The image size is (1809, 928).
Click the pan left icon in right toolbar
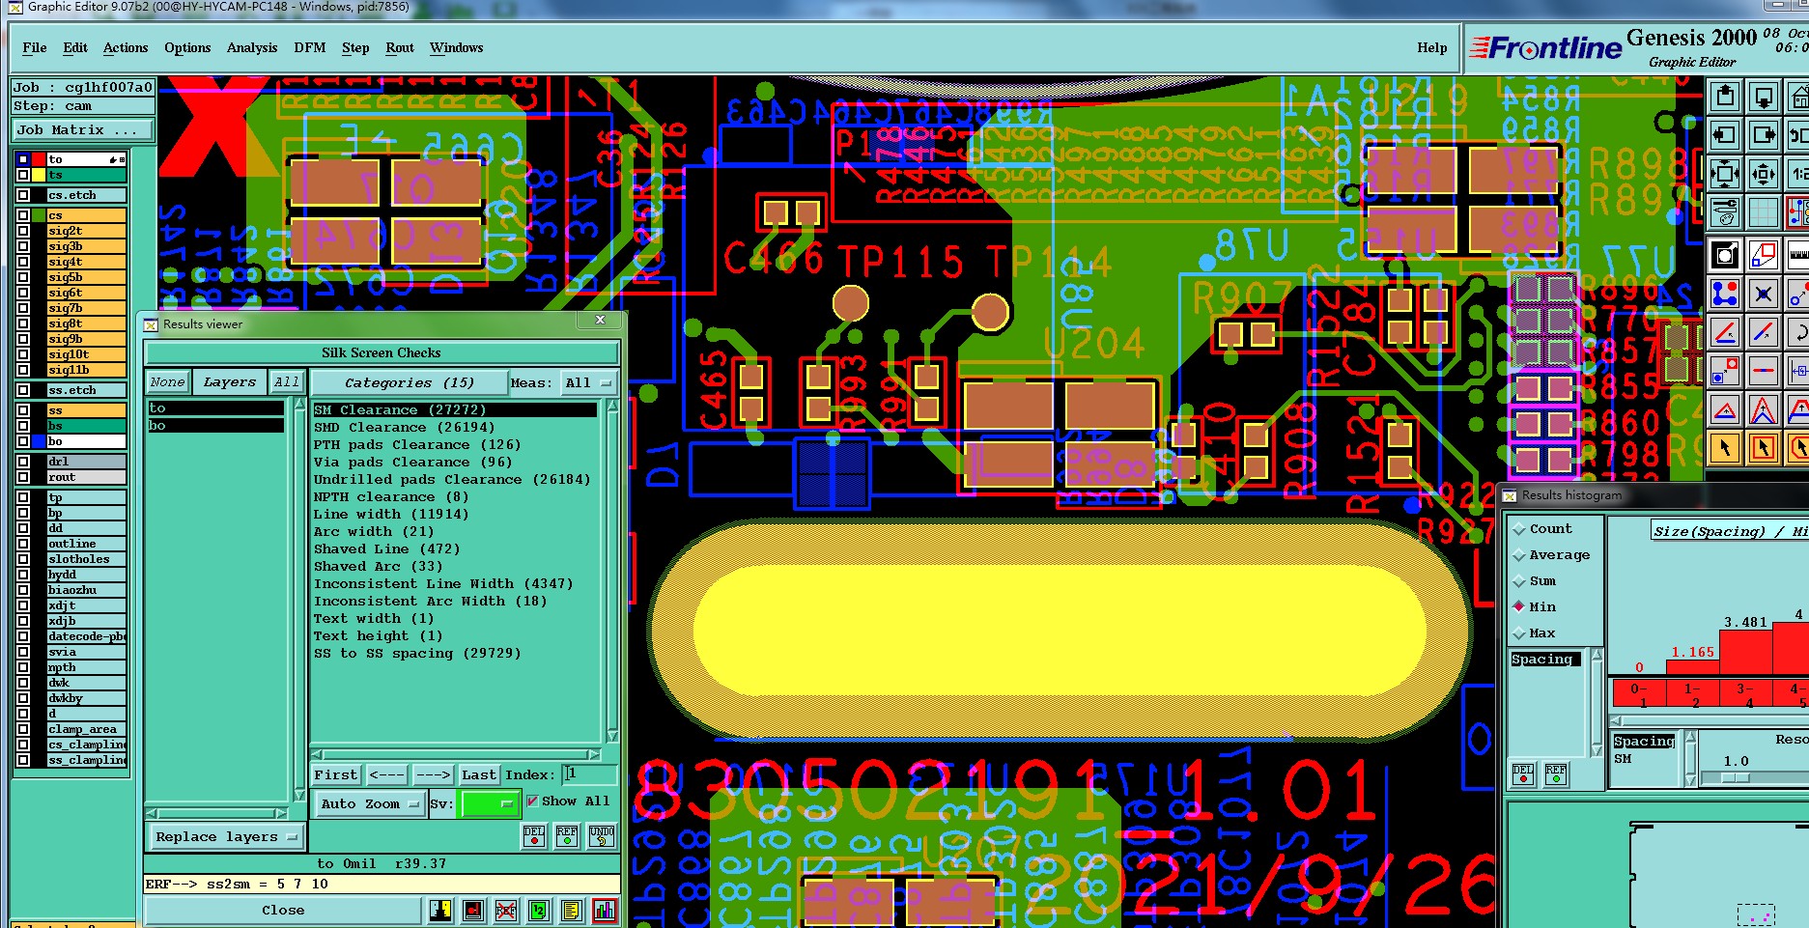pyautogui.click(x=1725, y=135)
